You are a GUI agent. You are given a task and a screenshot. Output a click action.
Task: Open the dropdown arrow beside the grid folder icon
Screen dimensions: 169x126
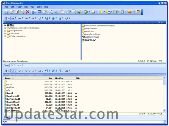pos(112,12)
